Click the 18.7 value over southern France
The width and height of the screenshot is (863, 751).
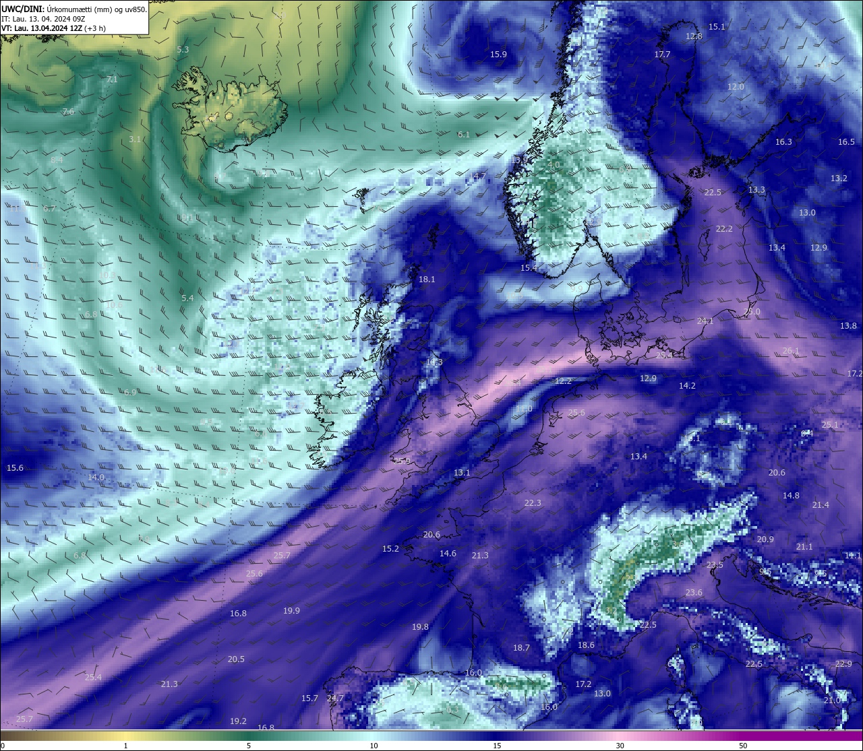(x=521, y=648)
